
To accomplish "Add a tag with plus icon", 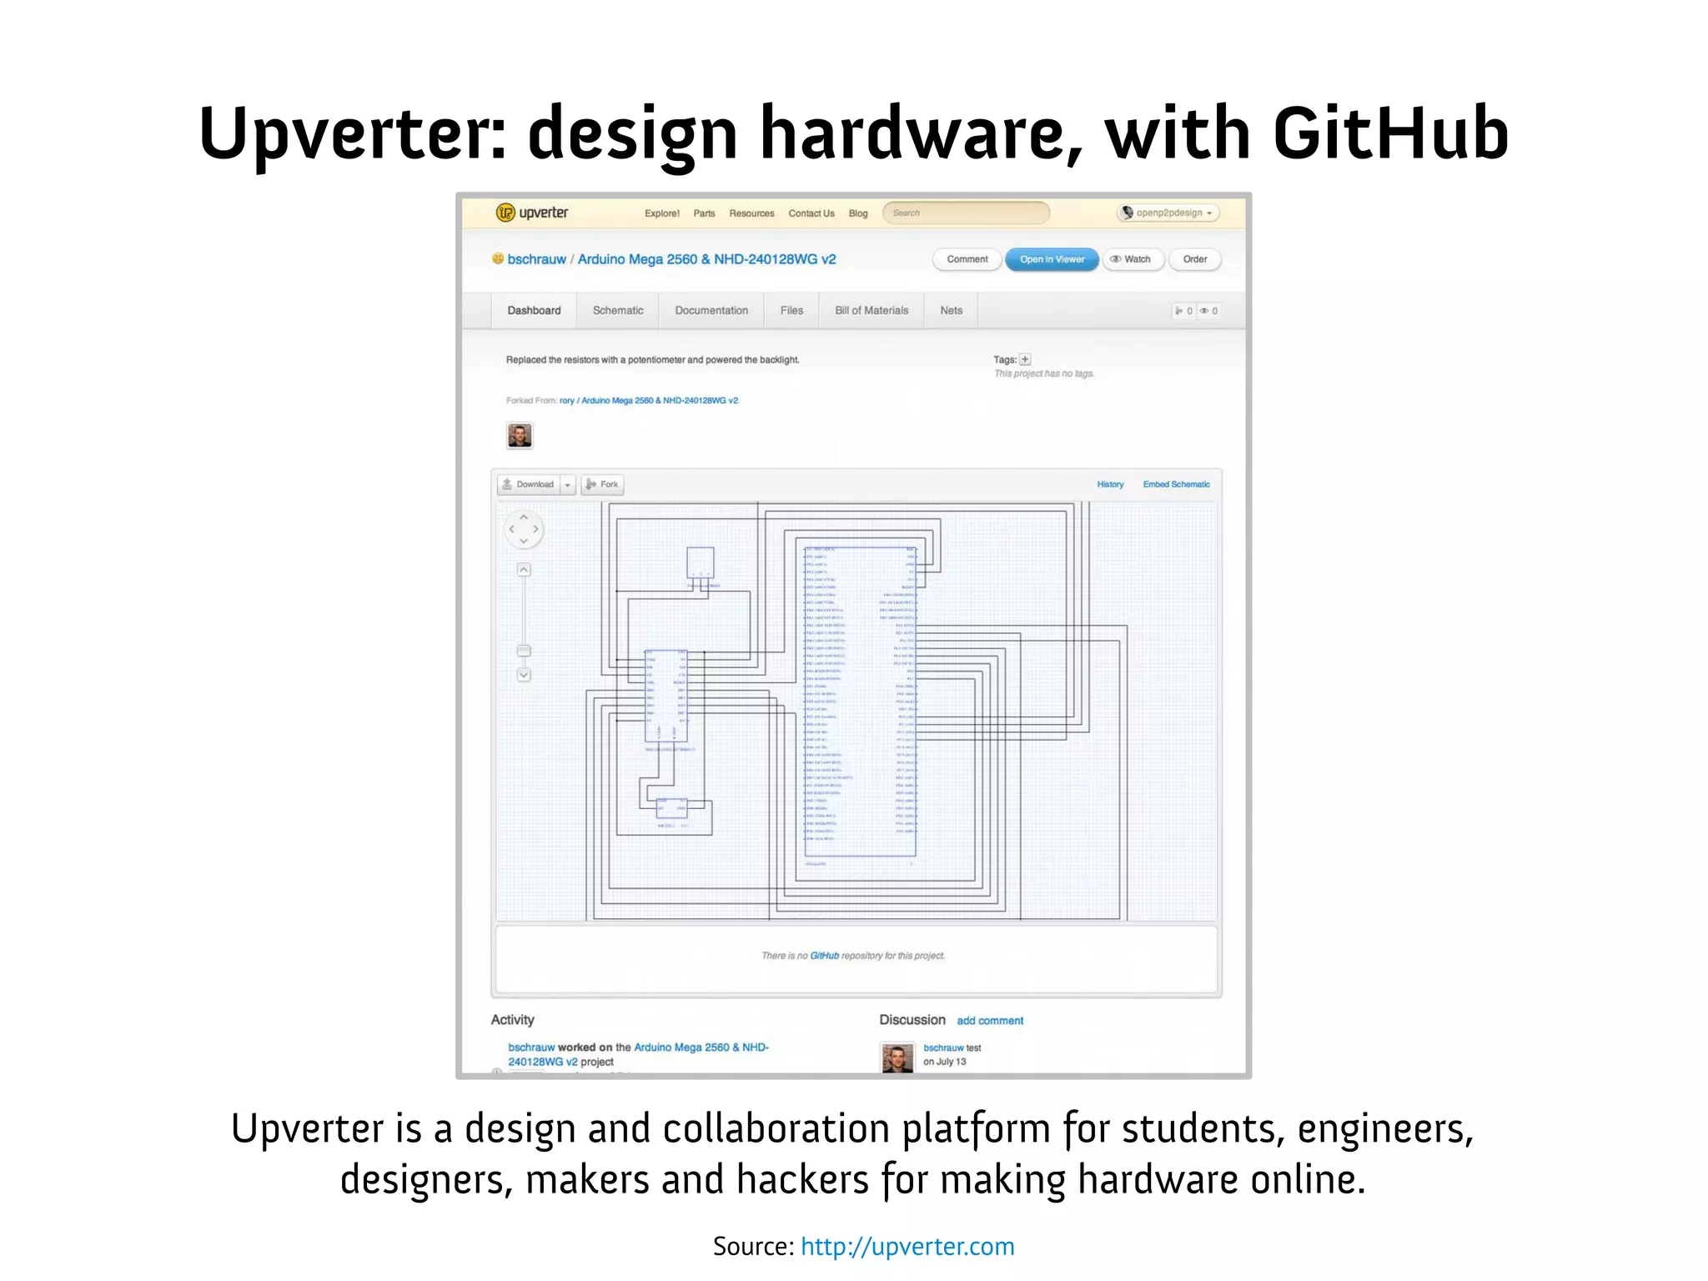I will point(1026,359).
